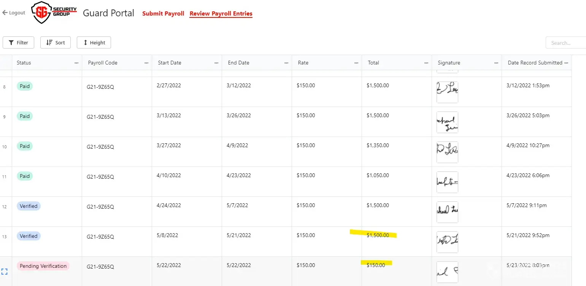Screen dimensions: 586x286
Task: Click the Pending Verification status badge
Action: 43,266
